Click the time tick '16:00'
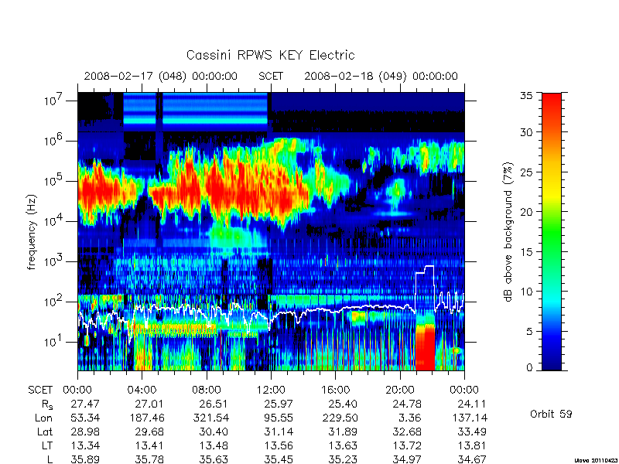Viewport: 619px width, 464px height. [335, 391]
